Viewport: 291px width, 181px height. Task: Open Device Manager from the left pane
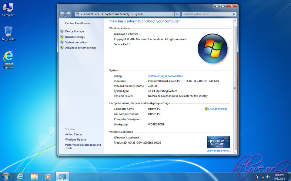pyautogui.click(x=74, y=31)
